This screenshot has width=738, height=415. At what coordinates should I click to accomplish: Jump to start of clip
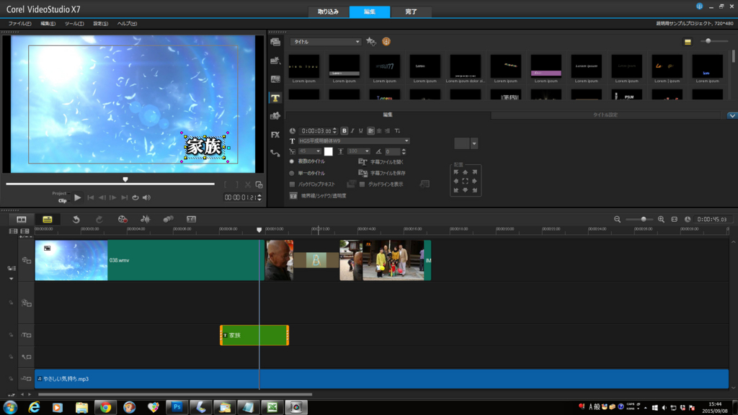(x=90, y=197)
